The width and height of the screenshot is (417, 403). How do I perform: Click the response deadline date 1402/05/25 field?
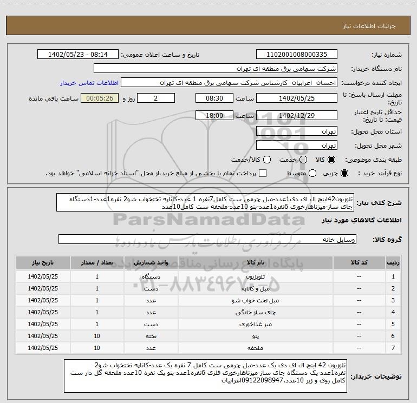[297, 98]
